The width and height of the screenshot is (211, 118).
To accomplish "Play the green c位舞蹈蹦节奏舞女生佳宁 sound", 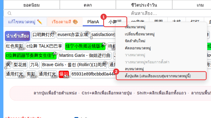I will tap(31, 56).
